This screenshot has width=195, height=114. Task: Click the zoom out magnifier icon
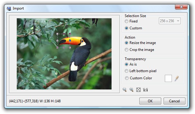point(125,90)
